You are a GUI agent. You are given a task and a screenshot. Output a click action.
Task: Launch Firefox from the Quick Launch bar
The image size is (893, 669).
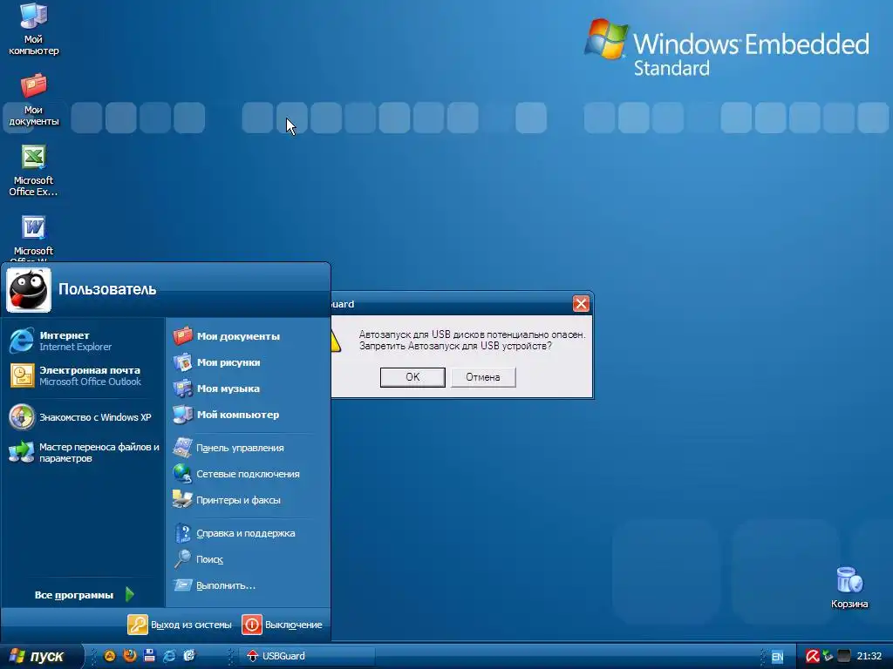click(130, 656)
